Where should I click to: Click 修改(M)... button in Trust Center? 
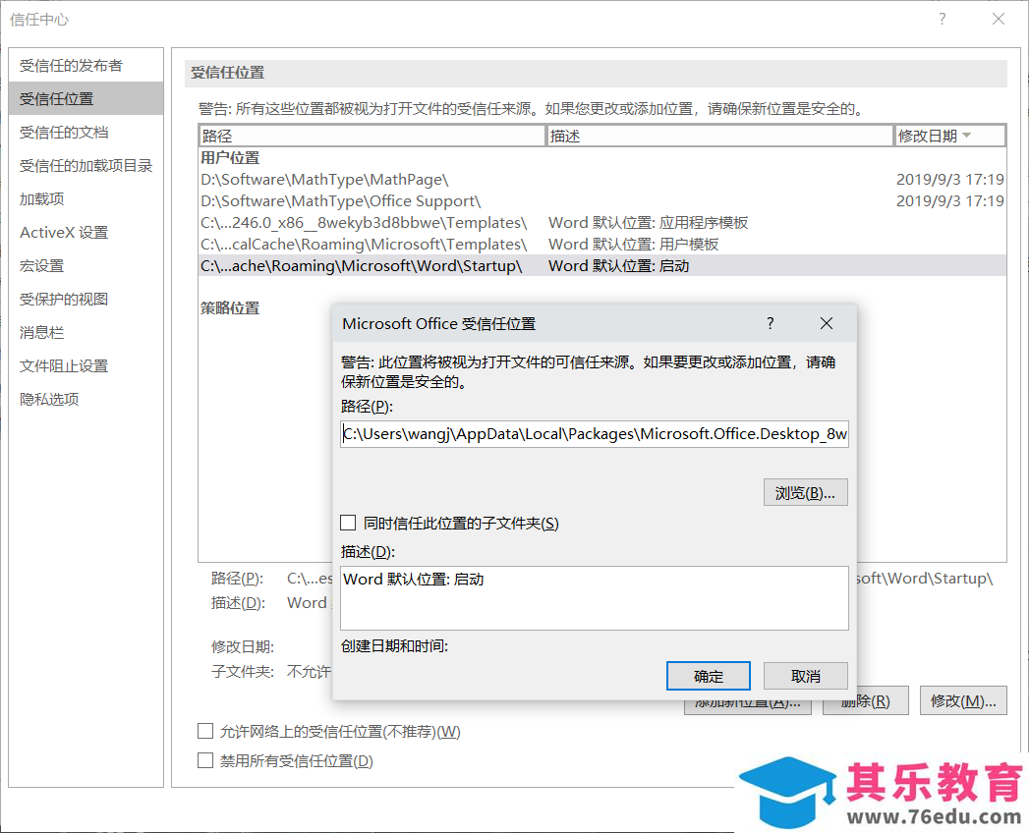(x=963, y=700)
